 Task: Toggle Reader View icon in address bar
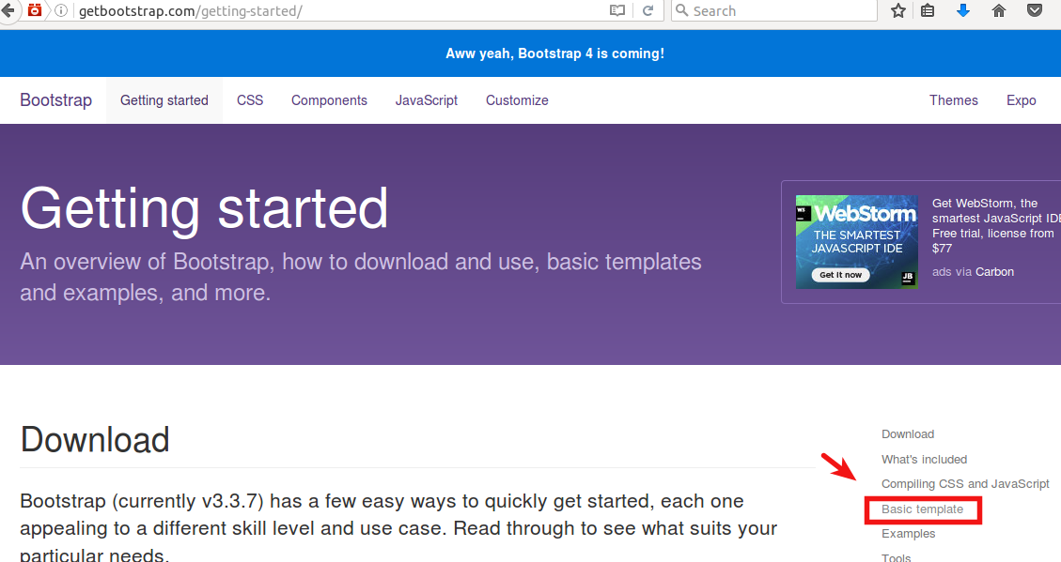click(x=617, y=11)
